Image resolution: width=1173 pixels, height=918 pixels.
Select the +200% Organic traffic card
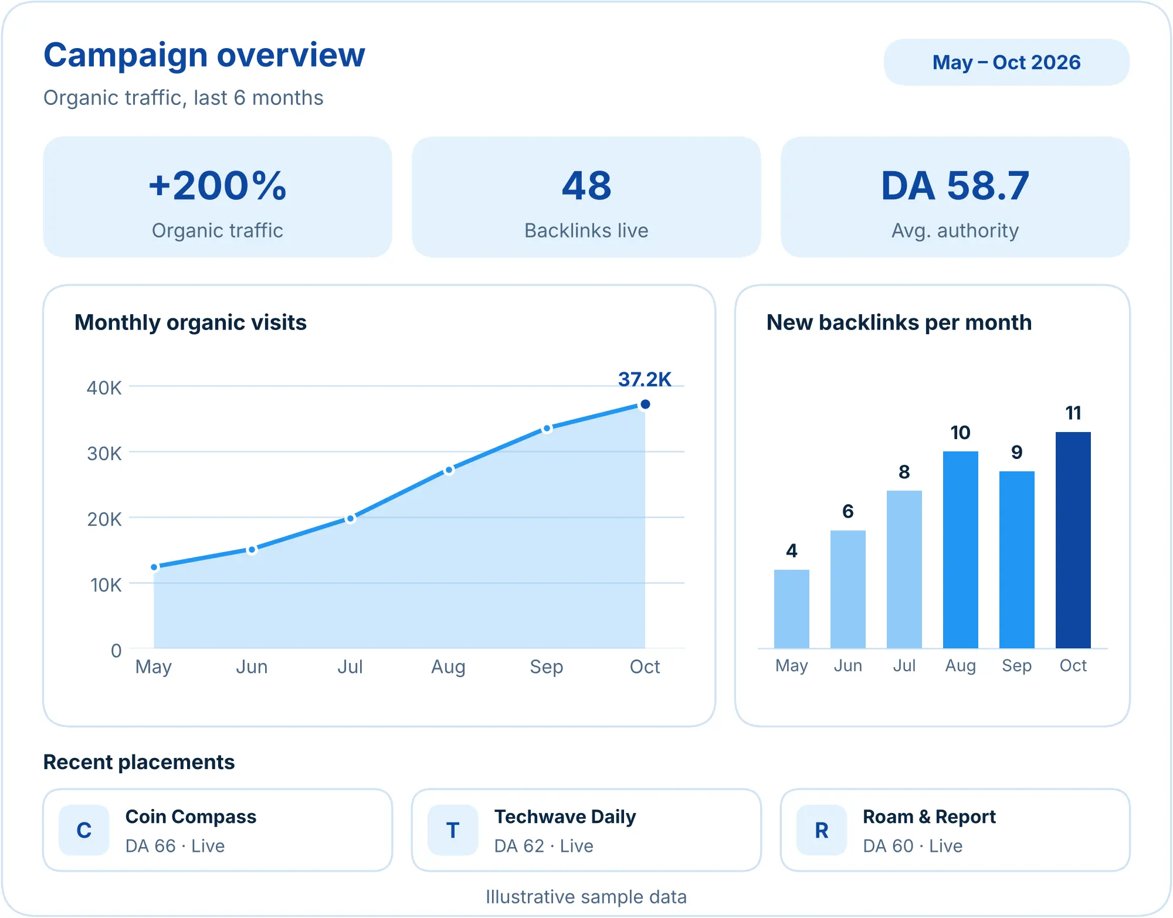(x=218, y=197)
